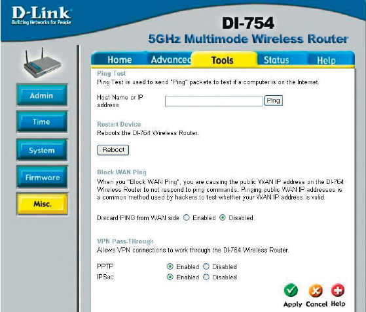The height and width of the screenshot is (312, 366).
Task: Click the red Help plus icon
Action: 338,290
